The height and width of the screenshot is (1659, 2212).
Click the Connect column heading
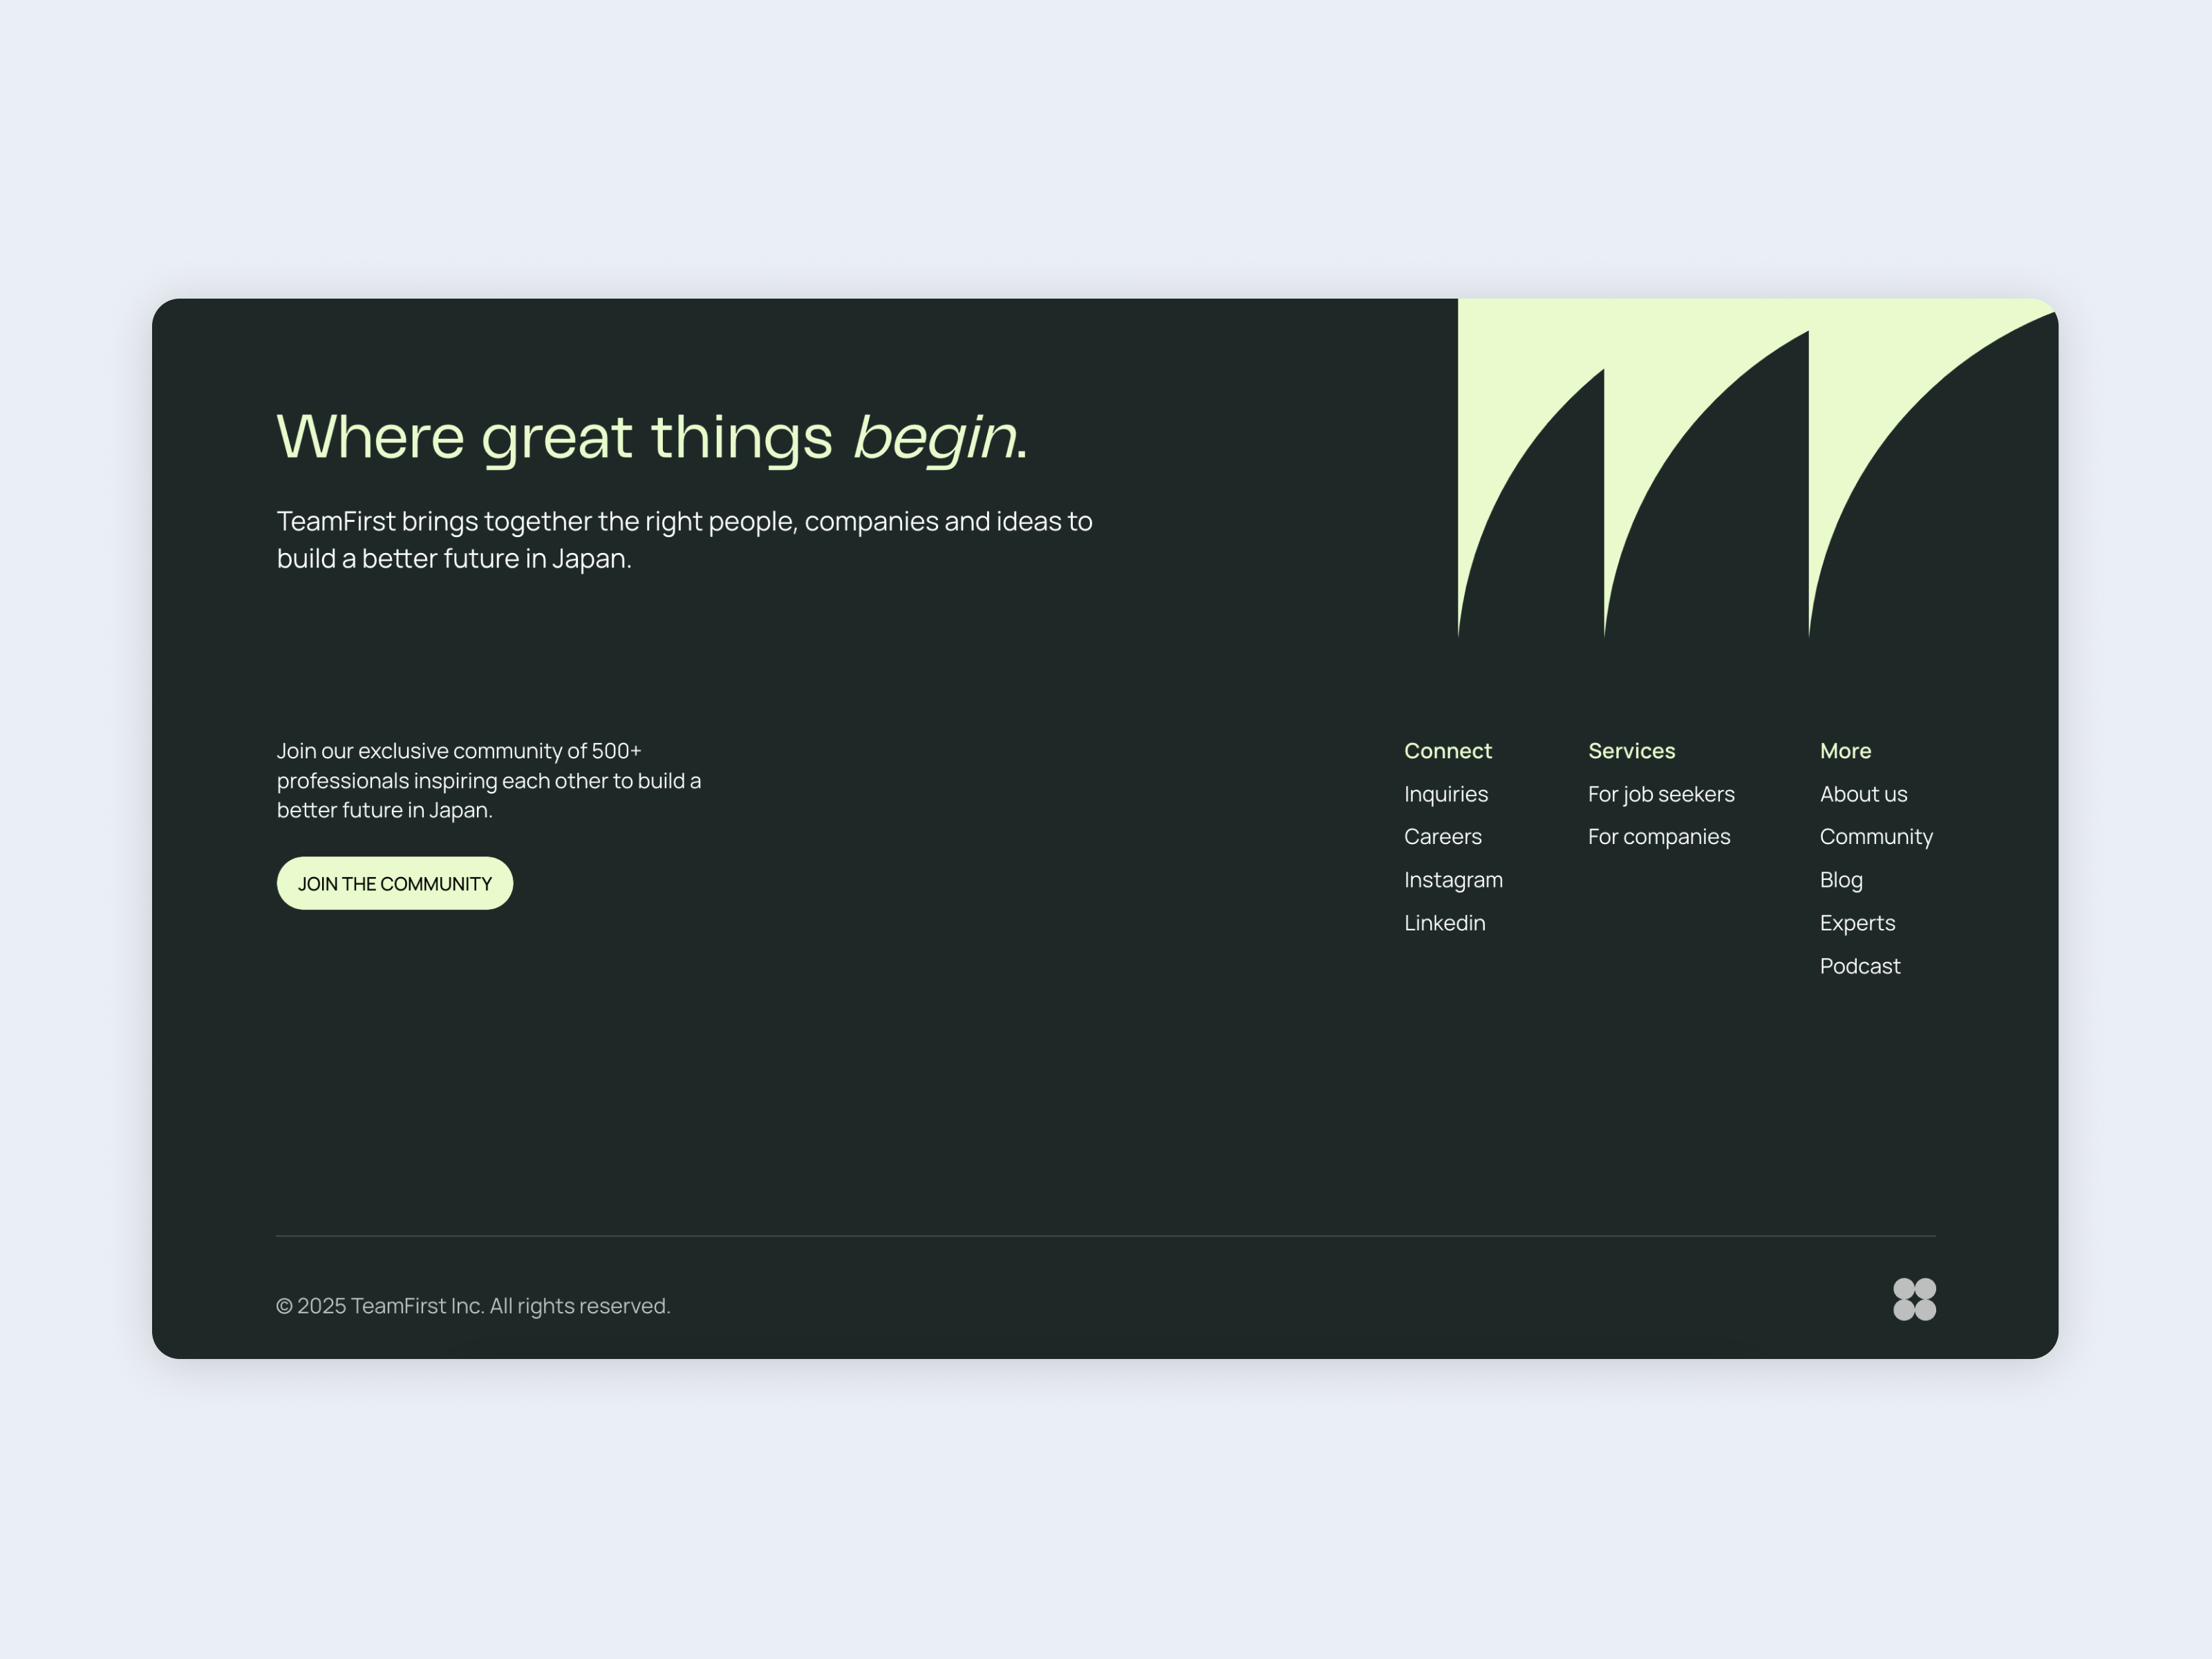coord(1448,750)
